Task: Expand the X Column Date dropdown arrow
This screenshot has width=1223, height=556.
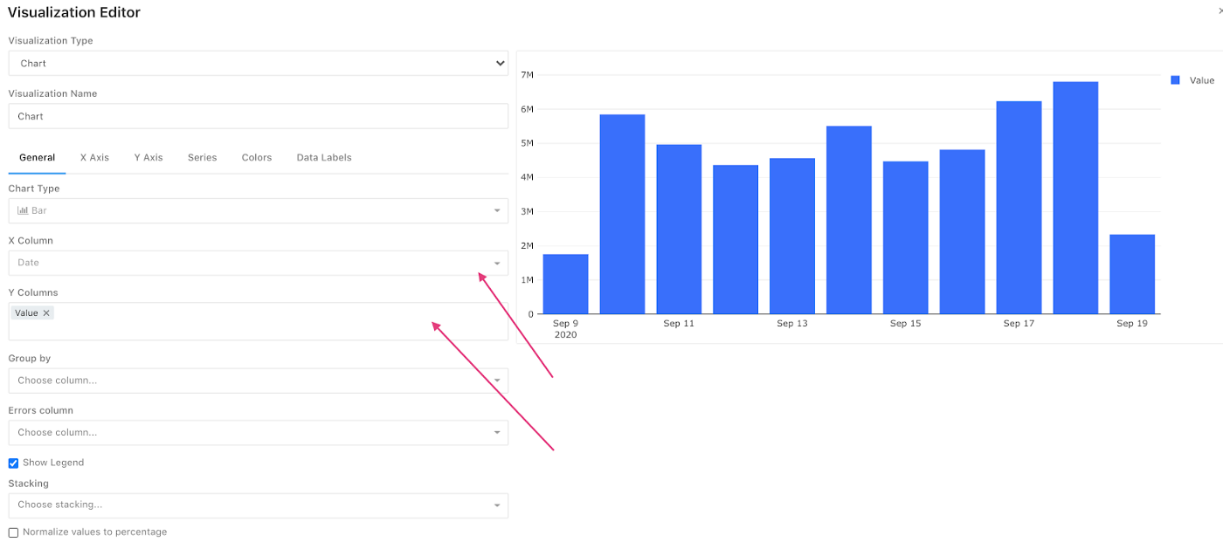Action: 497,263
